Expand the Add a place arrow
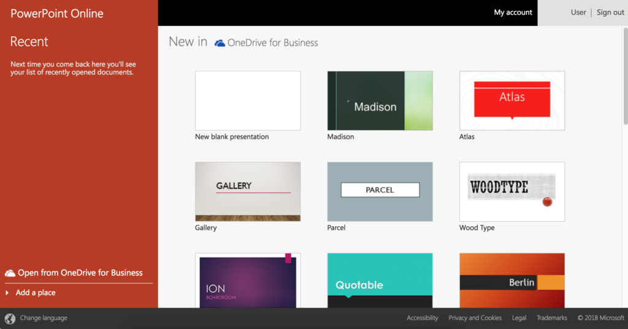This screenshot has width=628, height=329. (7, 293)
